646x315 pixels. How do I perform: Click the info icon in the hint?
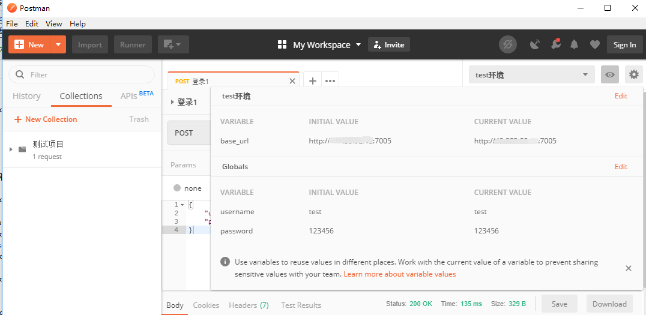click(225, 262)
